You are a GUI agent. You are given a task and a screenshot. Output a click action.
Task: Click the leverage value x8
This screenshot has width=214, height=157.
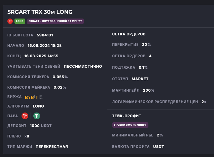(x=27, y=136)
